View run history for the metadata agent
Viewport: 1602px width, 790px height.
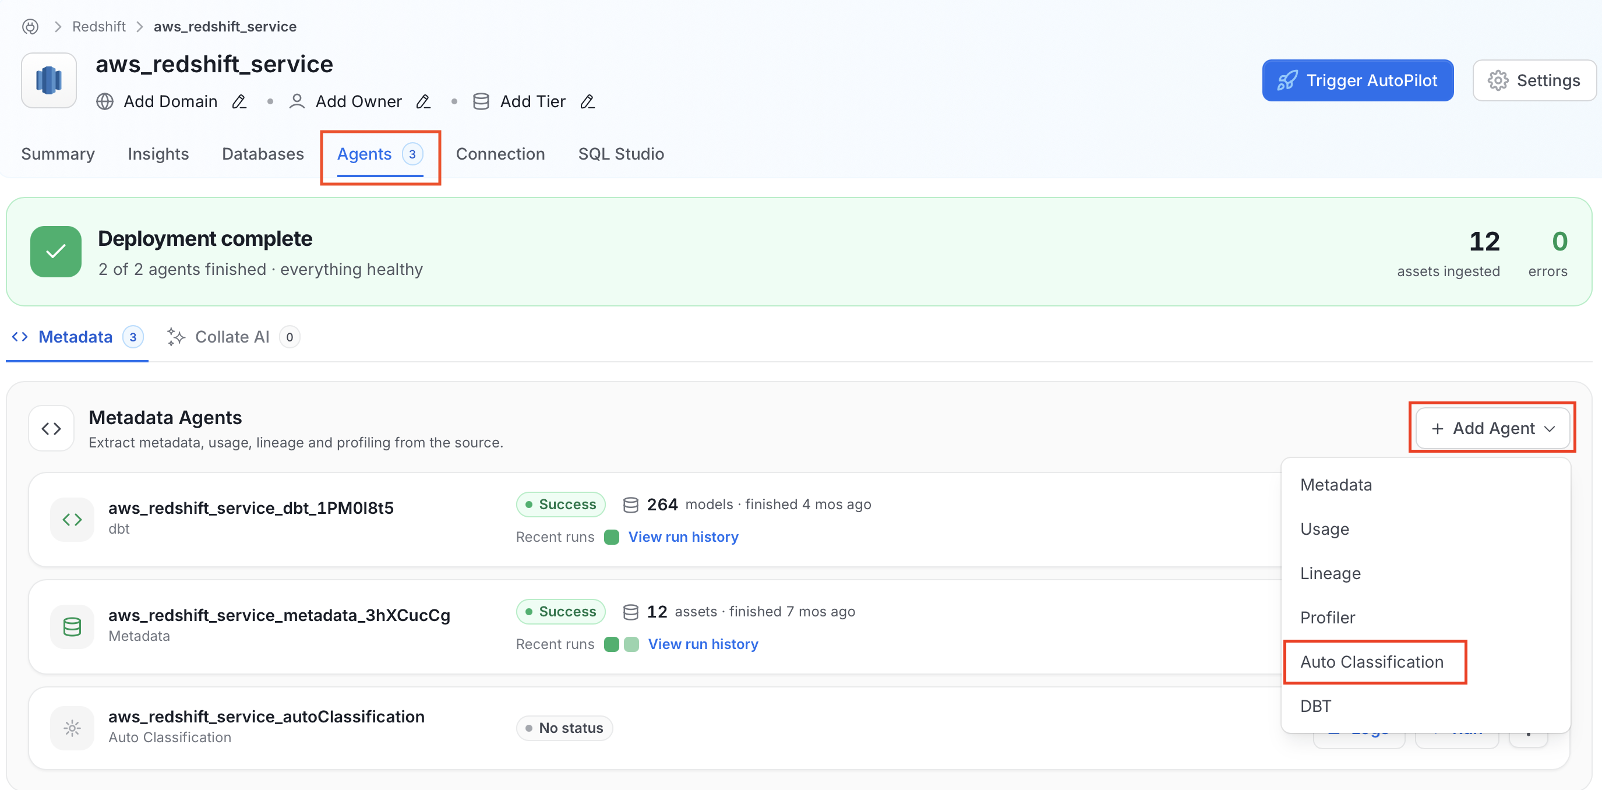point(703,644)
